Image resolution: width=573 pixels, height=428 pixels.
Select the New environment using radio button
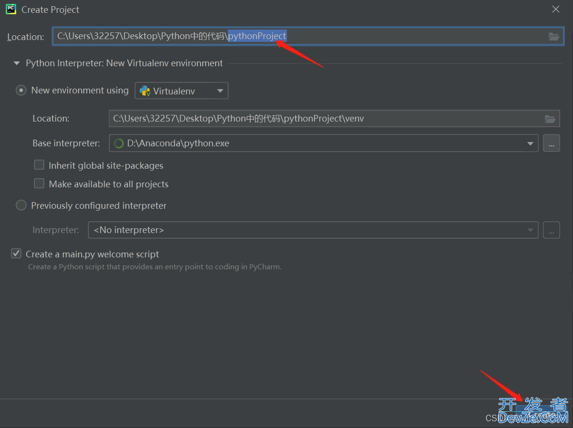tap(21, 90)
